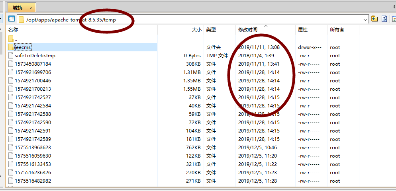
Task: Sort by 修改时间 column header
Action: pyautogui.click(x=248, y=30)
